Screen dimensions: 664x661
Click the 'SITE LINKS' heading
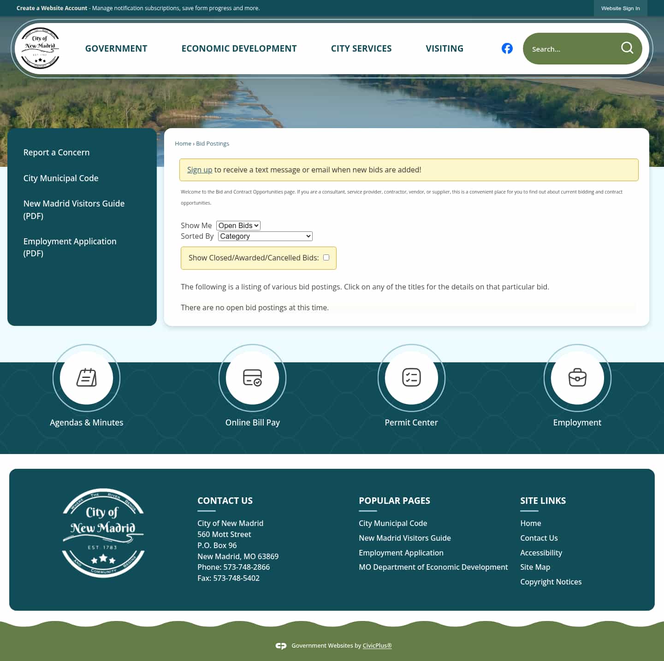tap(543, 501)
